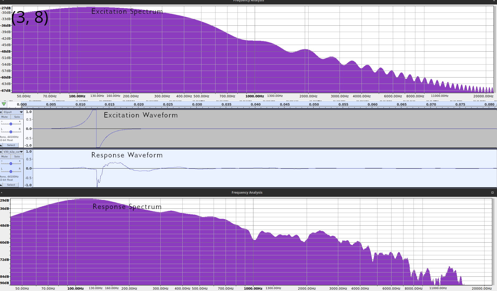Mute the 01pull track
This screenshot has height=291, width=497.
[x=5, y=117]
